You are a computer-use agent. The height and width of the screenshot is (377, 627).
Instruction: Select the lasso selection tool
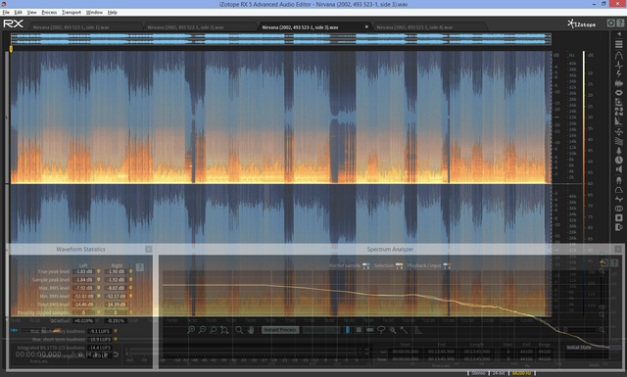381,330
